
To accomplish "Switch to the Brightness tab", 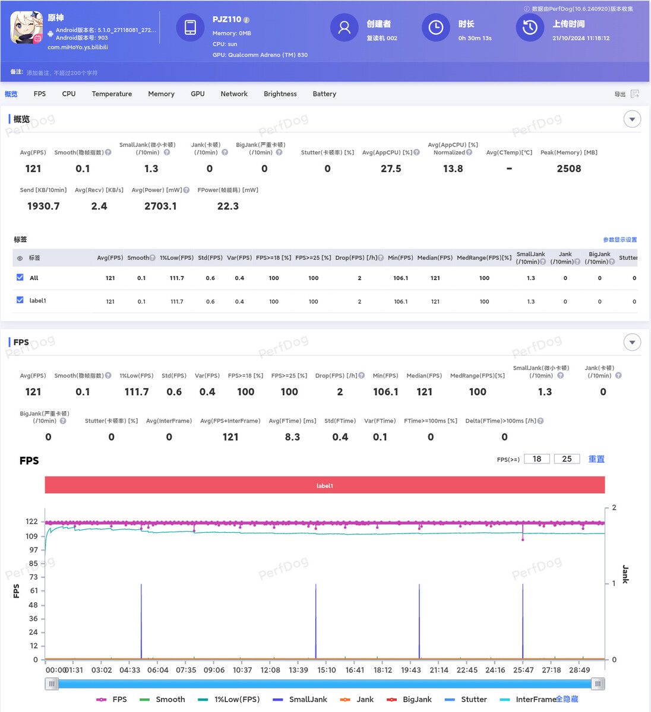I will point(280,94).
